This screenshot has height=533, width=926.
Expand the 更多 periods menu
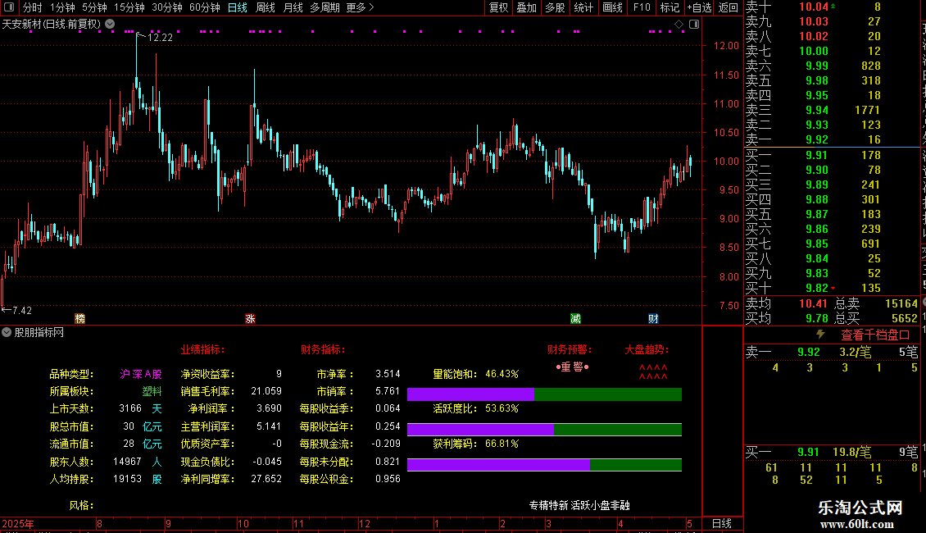[x=361, y=7]
